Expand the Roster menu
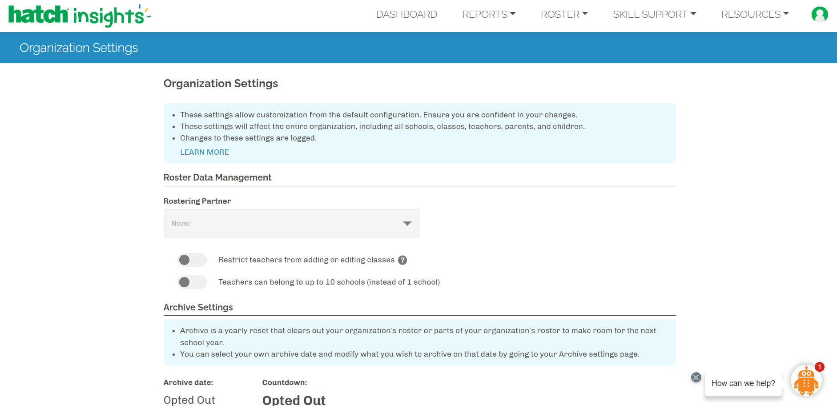Viewport: 837px width, 406px height. [563, 15]
